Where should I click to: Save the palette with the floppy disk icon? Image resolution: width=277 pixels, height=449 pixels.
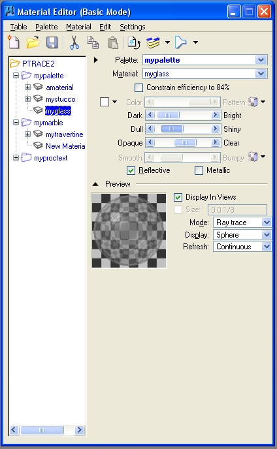click(52, 42)
